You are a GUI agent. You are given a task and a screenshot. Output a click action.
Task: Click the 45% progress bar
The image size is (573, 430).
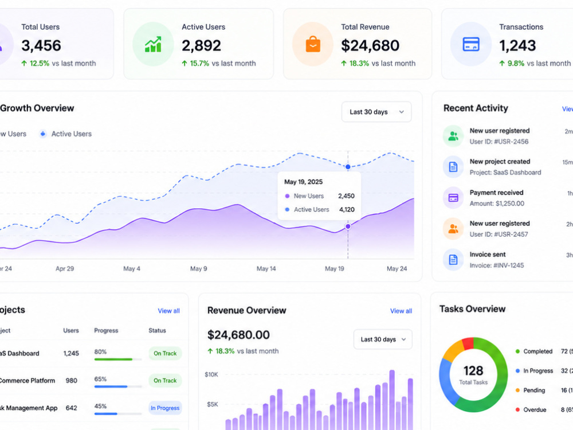(117, 414)
